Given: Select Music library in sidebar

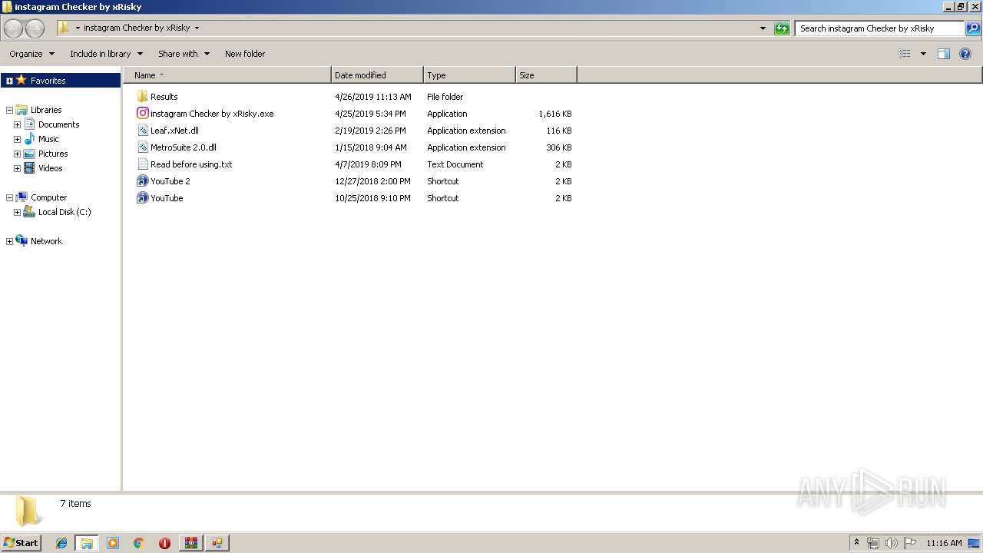Looking at the screenshot, I should coord(48,139).
